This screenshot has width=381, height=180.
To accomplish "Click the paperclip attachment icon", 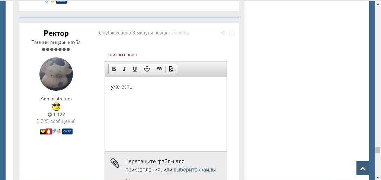I will point(115,163).
